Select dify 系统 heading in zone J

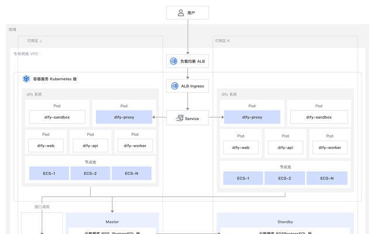[34, 94]
